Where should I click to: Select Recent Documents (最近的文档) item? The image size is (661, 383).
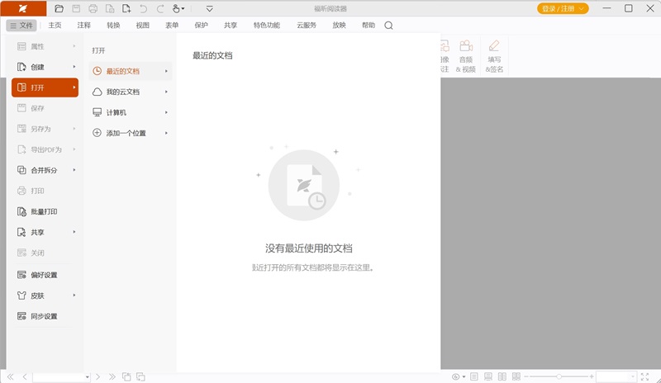coord(123,71)
